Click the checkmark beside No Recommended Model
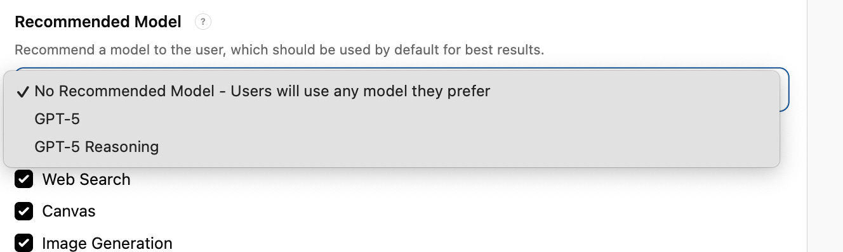This screenshot has width=843, height=252. pos(23,92)
